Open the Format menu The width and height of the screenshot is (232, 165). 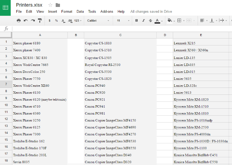[67, 12]
